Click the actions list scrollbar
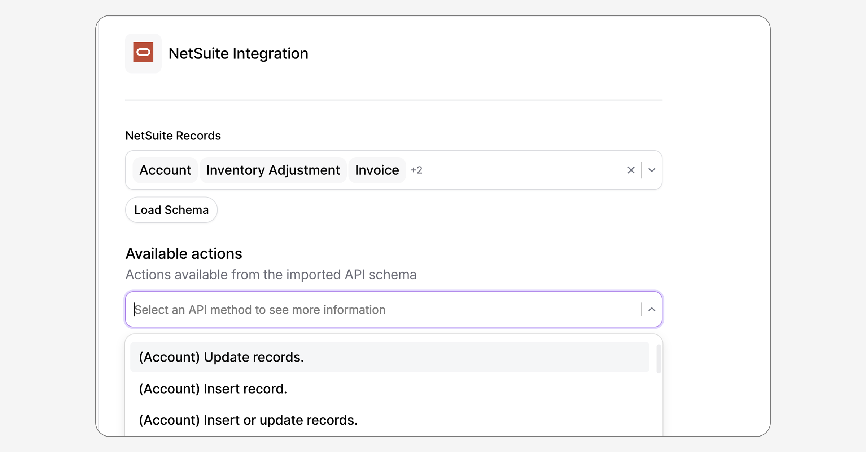 click(x=659, y=359)
